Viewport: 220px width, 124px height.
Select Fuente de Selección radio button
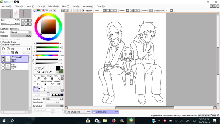[x=2, y=45]
